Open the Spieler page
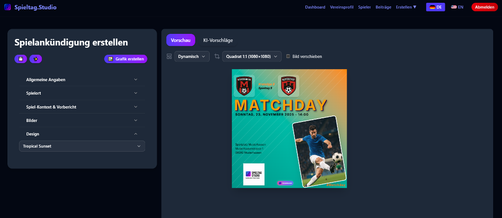This screenshot has width=502, height=218. click(x=364, y=7)
